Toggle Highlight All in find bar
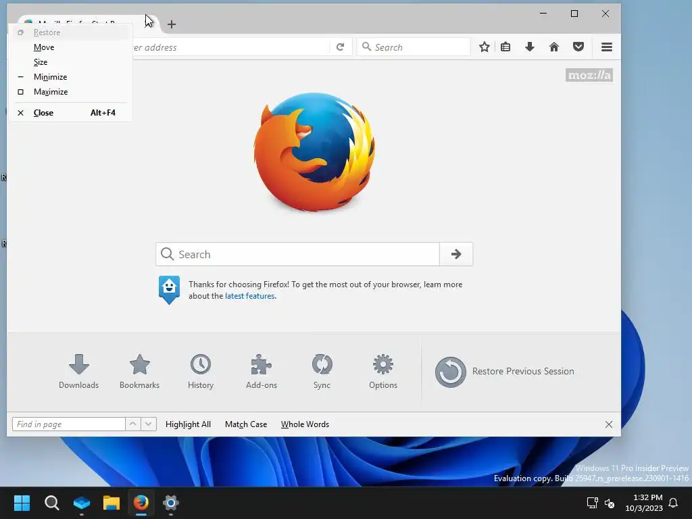692x519 pixels. tap(188, 424)
